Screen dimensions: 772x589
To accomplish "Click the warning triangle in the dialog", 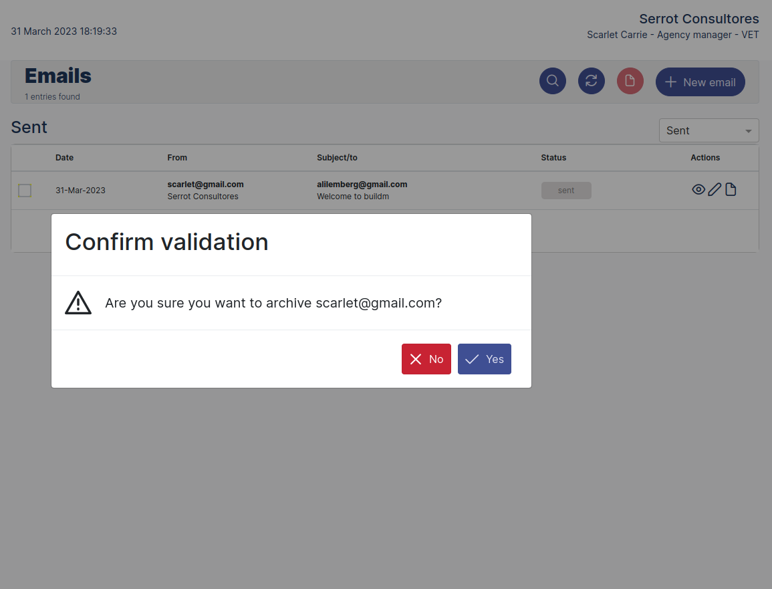I will tap(78, 302).
